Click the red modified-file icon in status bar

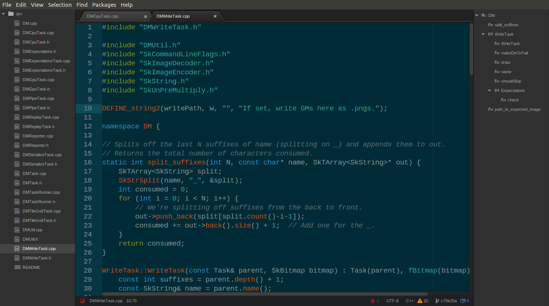(82, 301)
